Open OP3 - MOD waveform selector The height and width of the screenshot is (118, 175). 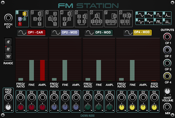(99, 32)
